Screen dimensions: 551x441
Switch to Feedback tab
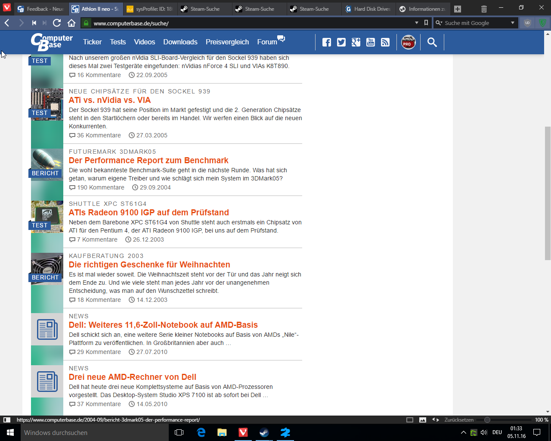click(40, 9)
